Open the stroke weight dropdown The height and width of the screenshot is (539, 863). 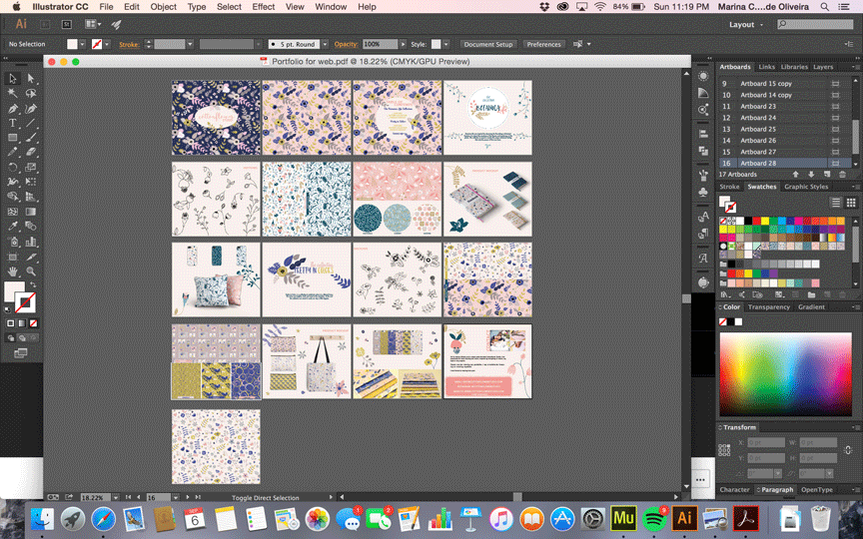click(190, 45)
